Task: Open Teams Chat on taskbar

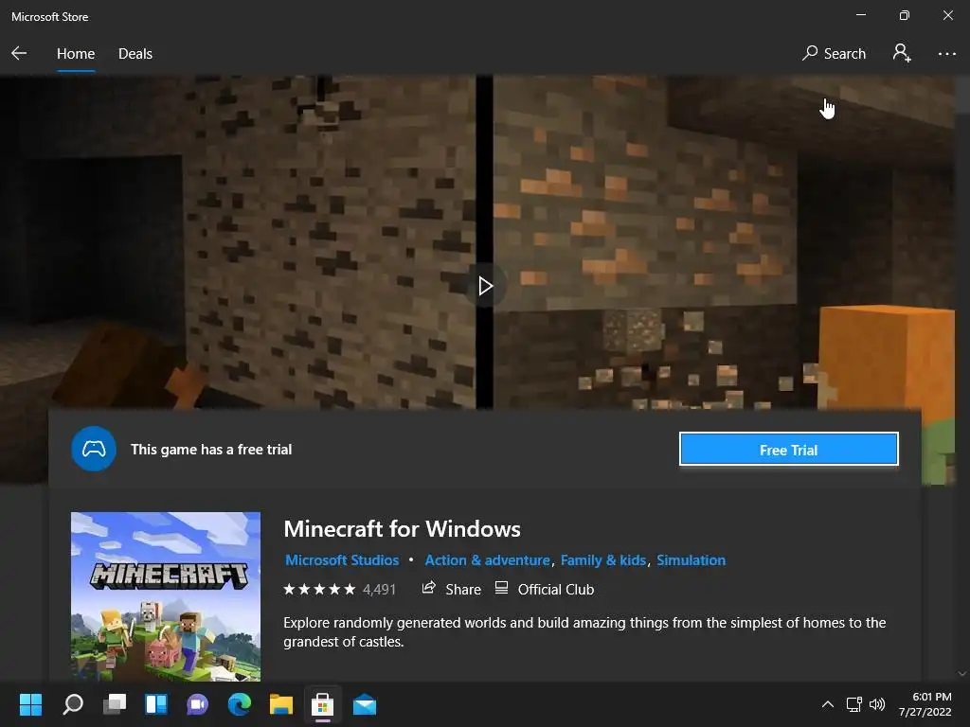Action: 197,704
